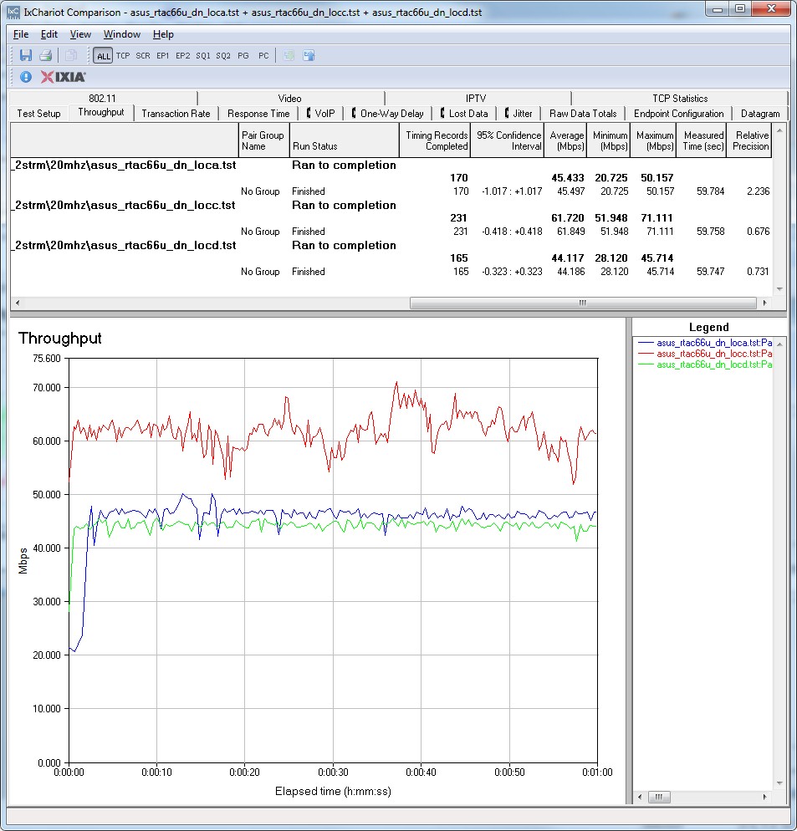
Task: Click the 61.849 average value cell
Action: tap(570, 232)
